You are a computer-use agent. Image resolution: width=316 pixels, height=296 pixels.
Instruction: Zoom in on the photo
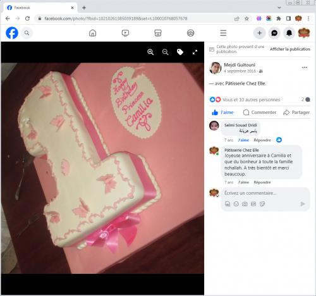pyautogui.click(x=150, y=52)
